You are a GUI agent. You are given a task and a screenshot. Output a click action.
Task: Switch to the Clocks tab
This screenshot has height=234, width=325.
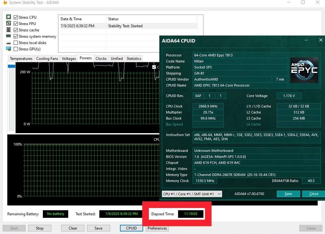click(101, 59)
